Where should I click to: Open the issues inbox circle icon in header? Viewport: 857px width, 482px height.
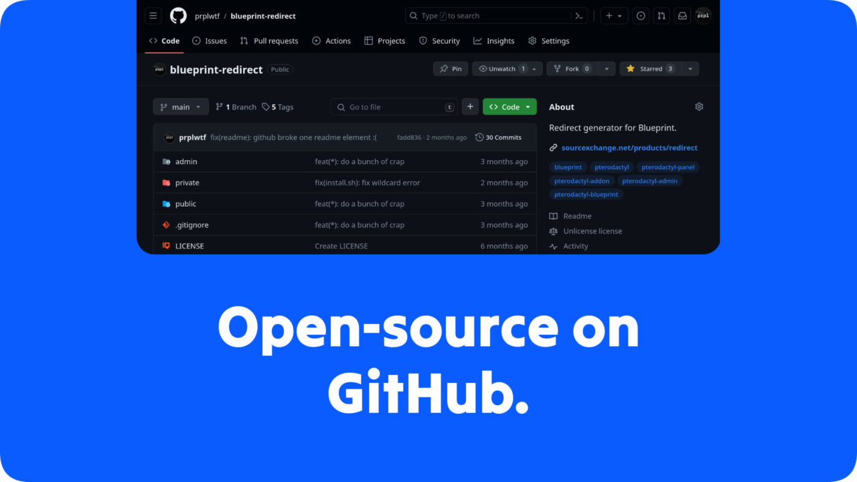click(641, 16)
